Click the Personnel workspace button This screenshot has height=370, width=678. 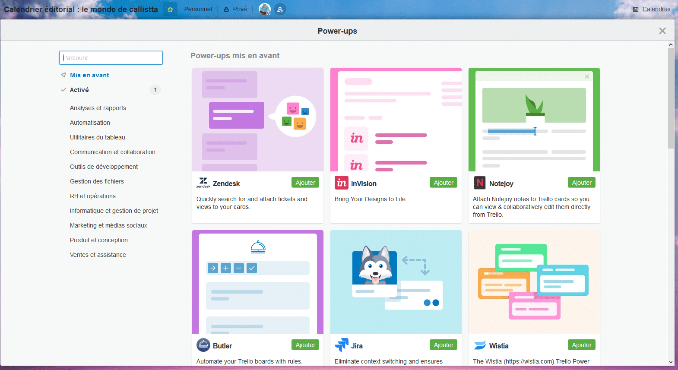coord(198,9)
